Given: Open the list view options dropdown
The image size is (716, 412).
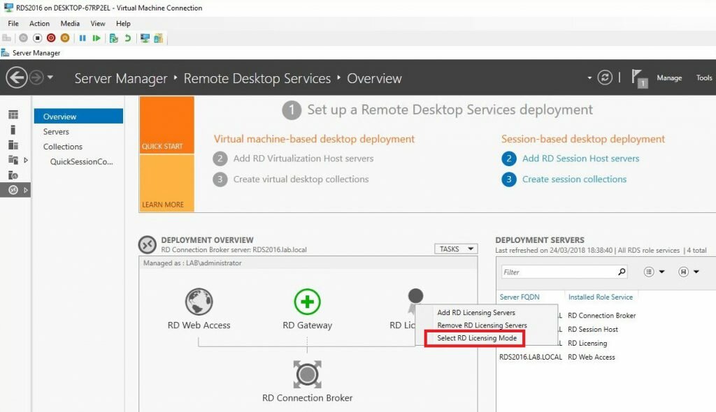Looking at the screenshot, I should (654, 272).
